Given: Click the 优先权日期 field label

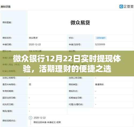Looking at the screenshot, I should (x=8, y=104).
